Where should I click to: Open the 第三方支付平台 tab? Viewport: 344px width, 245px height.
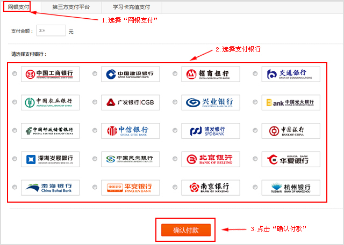tap(71, 7)
